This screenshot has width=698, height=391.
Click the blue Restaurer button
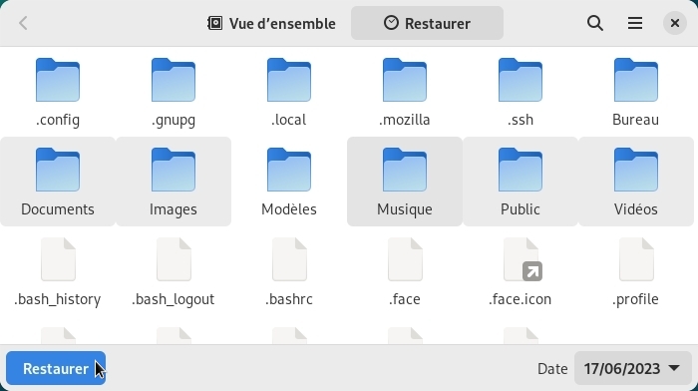click(56, 368)
